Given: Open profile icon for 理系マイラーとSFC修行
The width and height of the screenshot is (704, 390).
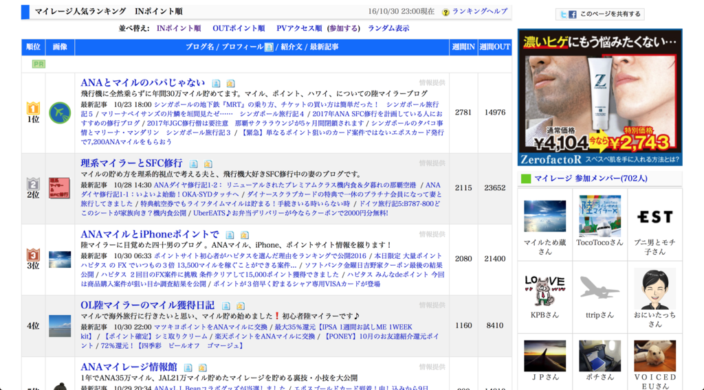Looking at the screenshot, I should (x=193, y=163).
